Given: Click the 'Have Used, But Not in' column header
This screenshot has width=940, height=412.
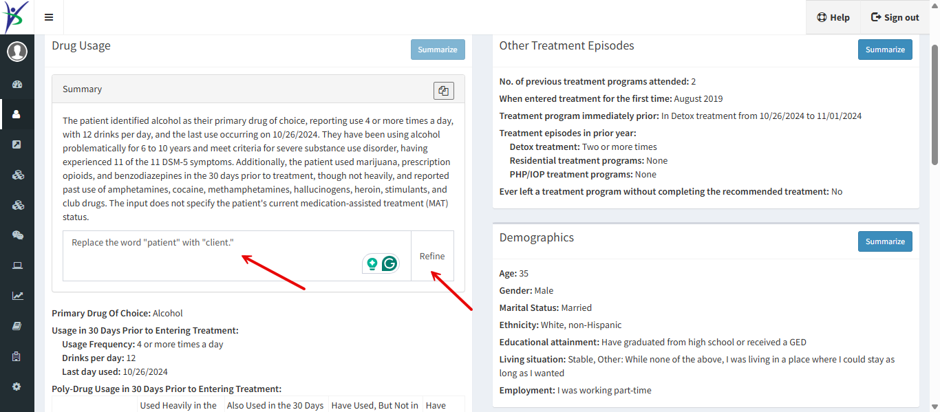Looking at the screenshot, I should click(x=375, y=406).
